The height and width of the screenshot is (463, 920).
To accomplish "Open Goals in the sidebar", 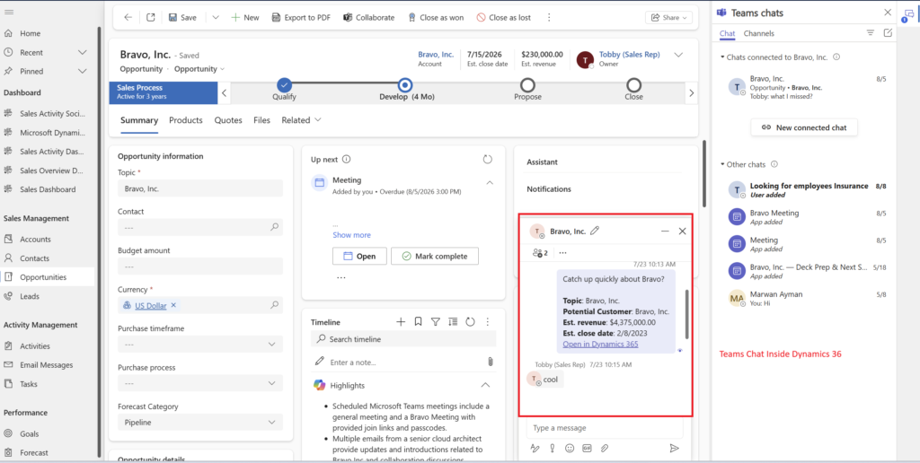I will (30, 433).
